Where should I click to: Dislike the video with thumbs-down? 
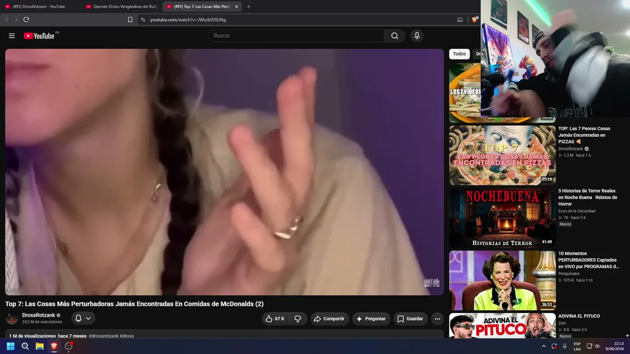(298, 319)
